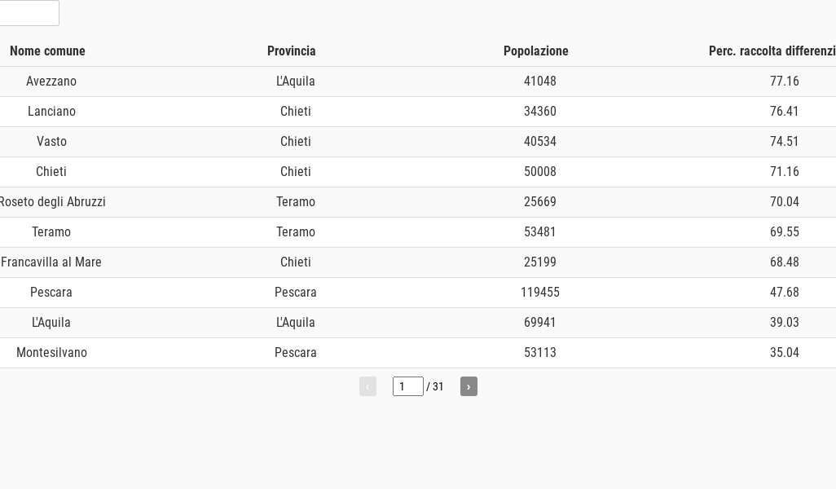Image resolution: width=836 pixels, height=489 pixels.
Task: Click Pescara population value 119455
Action: (540, 293)
